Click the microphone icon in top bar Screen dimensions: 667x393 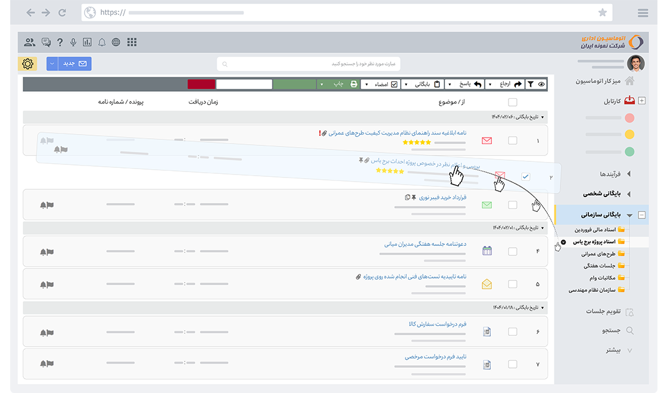[x=73, y=42]
